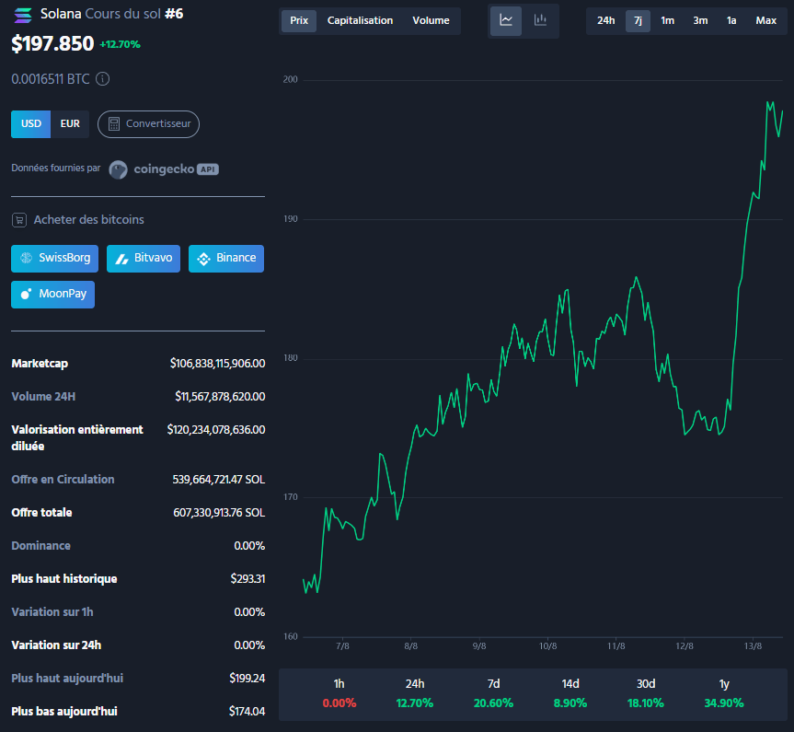Click the Binance exchange button
The width and height of the screenshot is (794, 732).
tap(226, 258)
